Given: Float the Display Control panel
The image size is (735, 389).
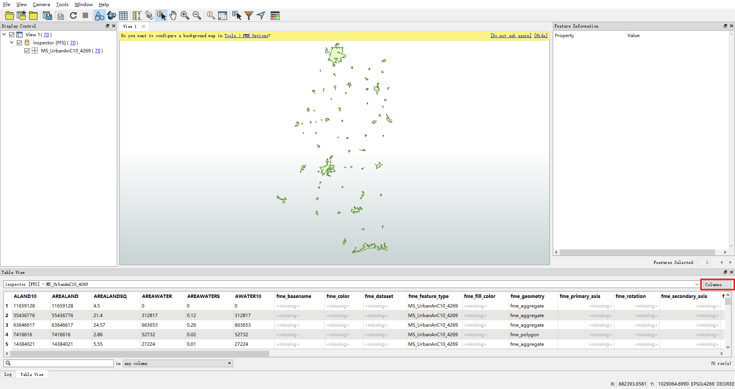Looking at the screenshot, I should 108,26.
